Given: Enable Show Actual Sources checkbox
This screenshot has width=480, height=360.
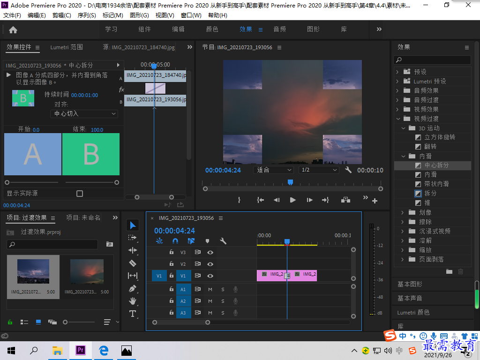Looking at the screenshot, I should coord(80,194).
